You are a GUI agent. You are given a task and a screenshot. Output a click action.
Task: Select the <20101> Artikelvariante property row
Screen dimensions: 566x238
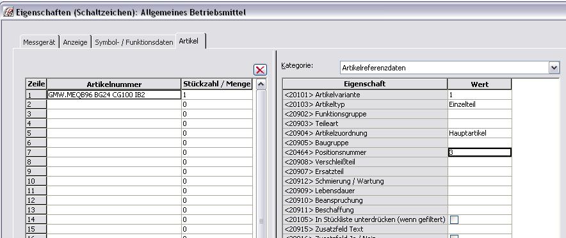click(365, 95)
